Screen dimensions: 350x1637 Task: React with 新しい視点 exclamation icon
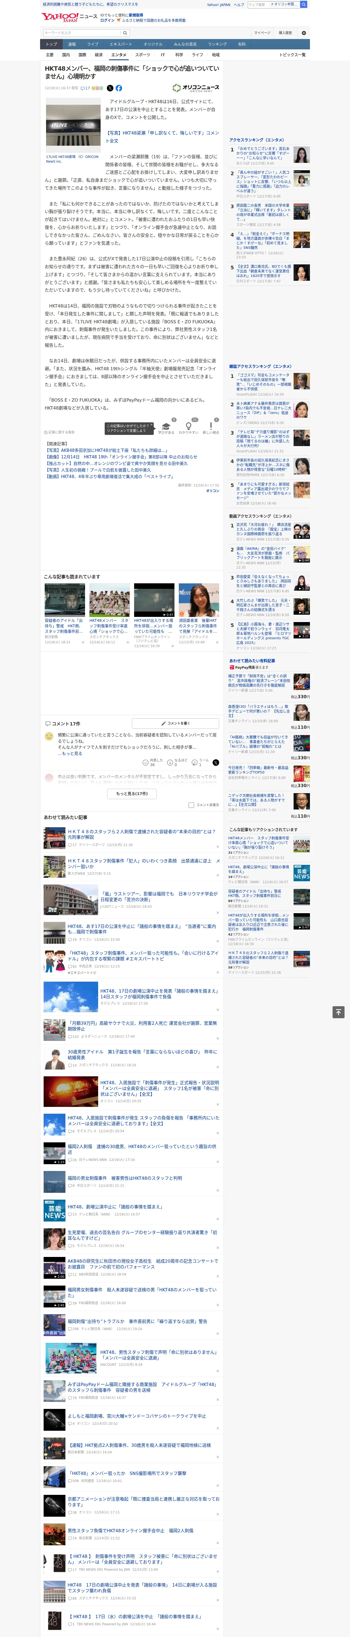(x=211, y=427)
